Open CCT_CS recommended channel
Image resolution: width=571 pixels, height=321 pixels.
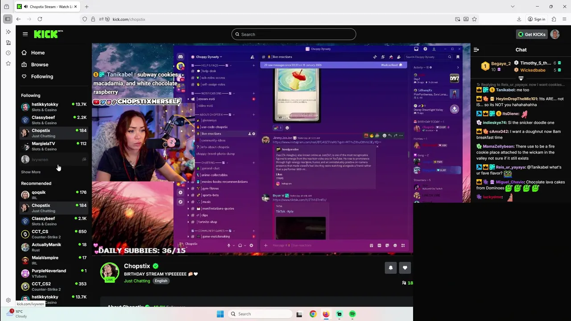pos(54,234)
